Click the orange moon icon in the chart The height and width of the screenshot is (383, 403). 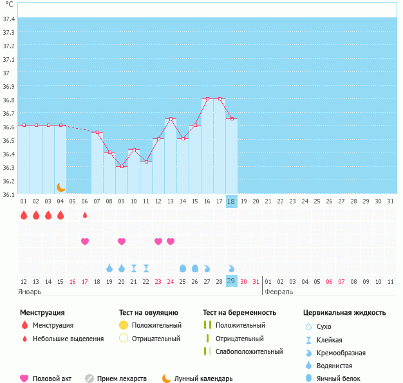coord(61,187)
